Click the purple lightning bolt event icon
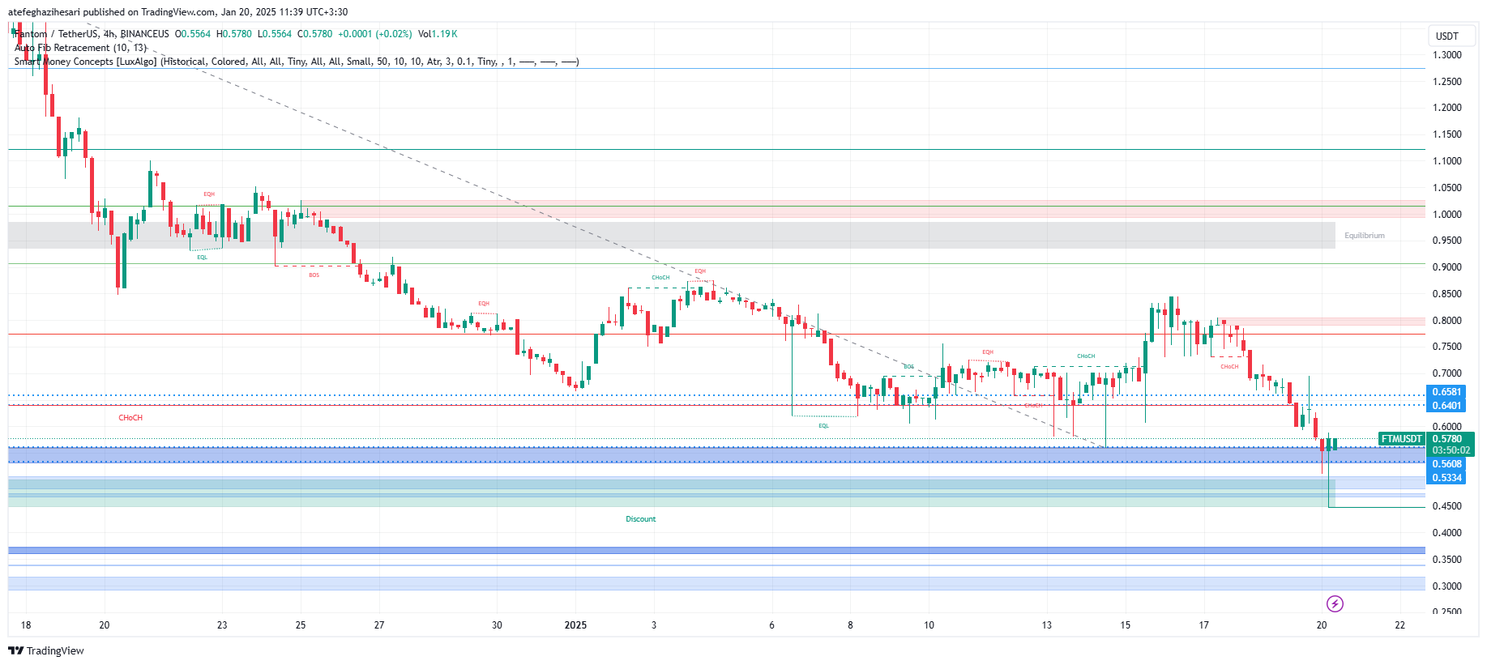 tap(1335, 603)
